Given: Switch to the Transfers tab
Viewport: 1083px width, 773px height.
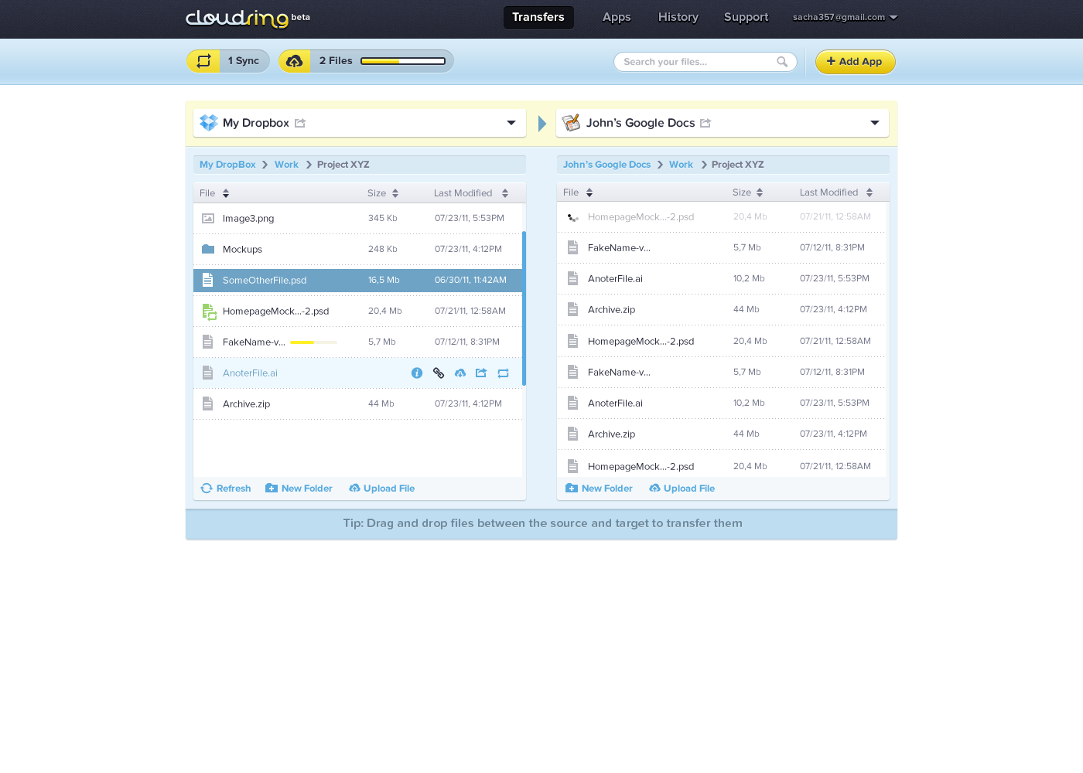Looking at the screenshot, I should click(x=538, y=17).
